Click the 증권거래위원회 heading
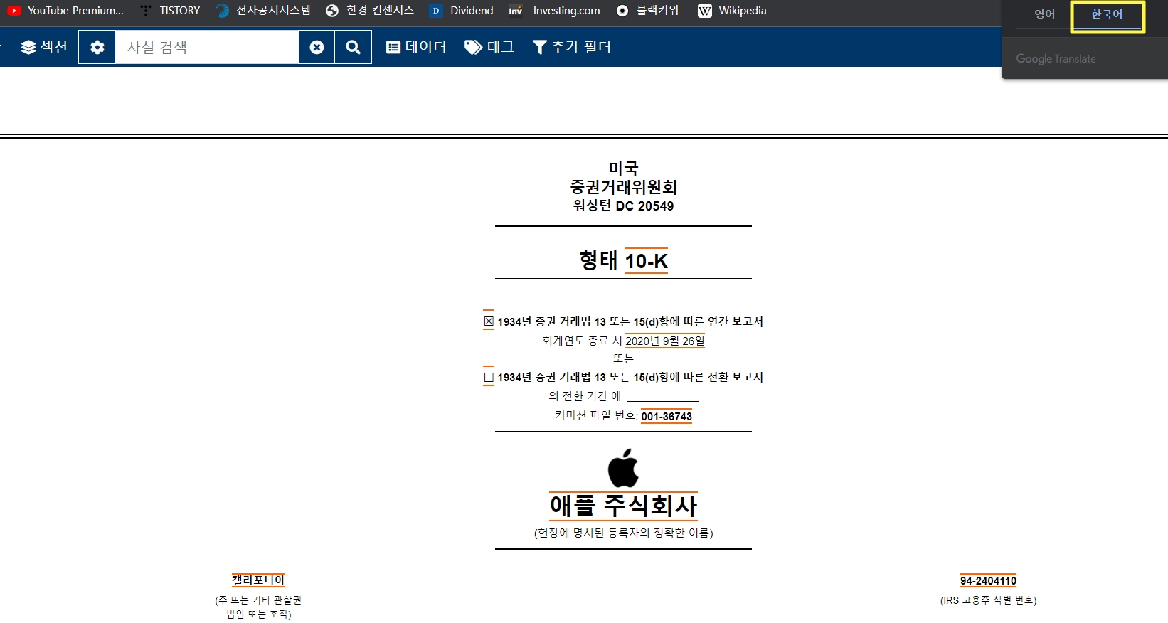This screenshot has height=623, width=1168. (x=623, y=187)
